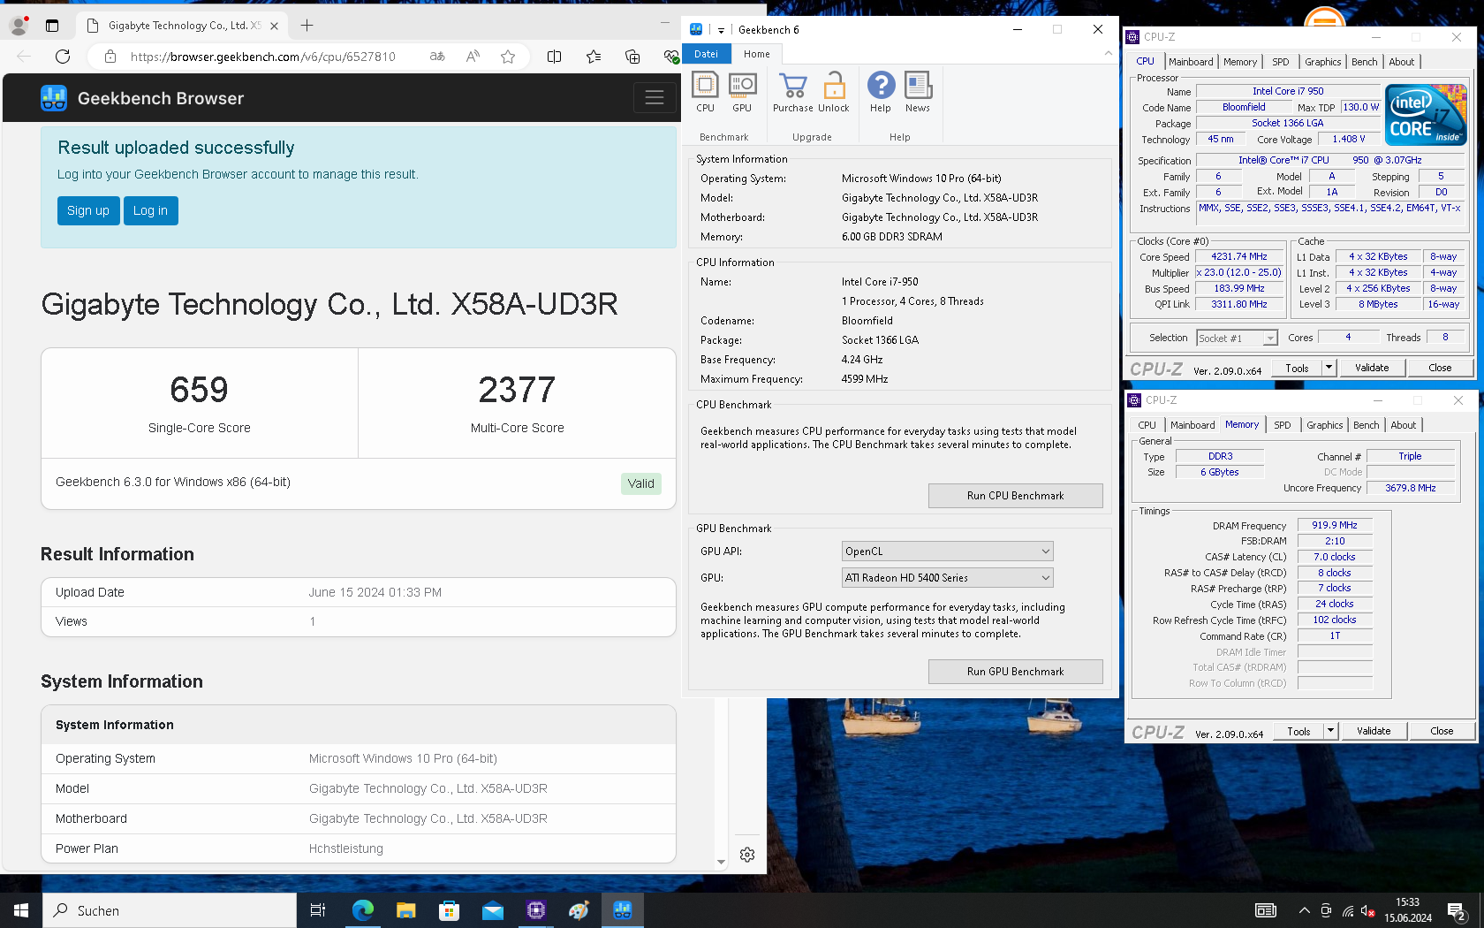Open the split screen icon in Edge
The height and width of the screenshot is (928, 1484).
[x=555, y=57]
